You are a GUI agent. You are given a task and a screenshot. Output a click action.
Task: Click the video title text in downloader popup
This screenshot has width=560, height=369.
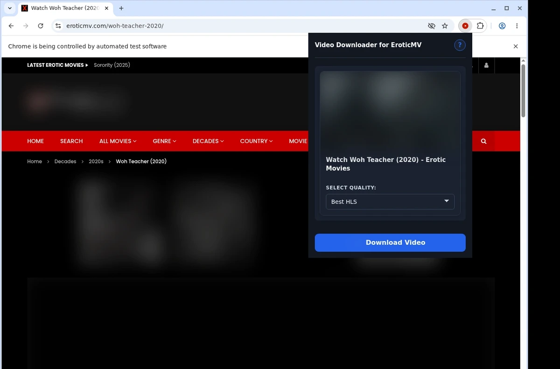[385, 164]
